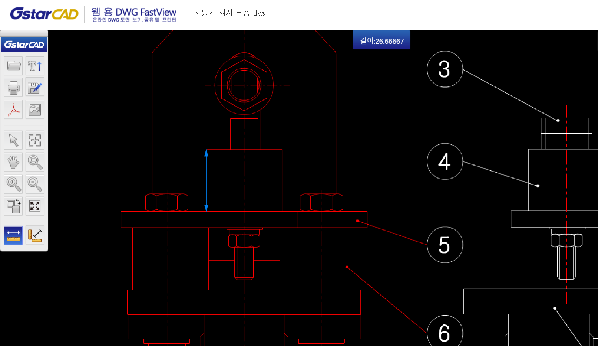Click the save-as floppy pencil icon

coord(35,88)
